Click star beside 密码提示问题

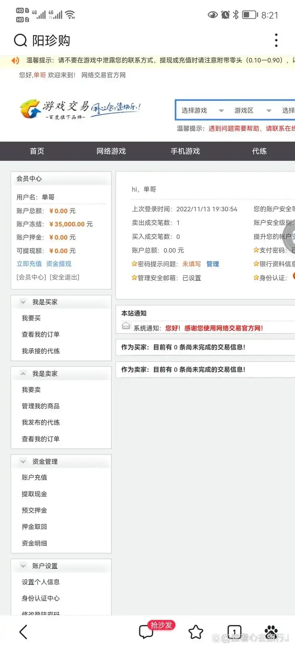click(134, 264)
